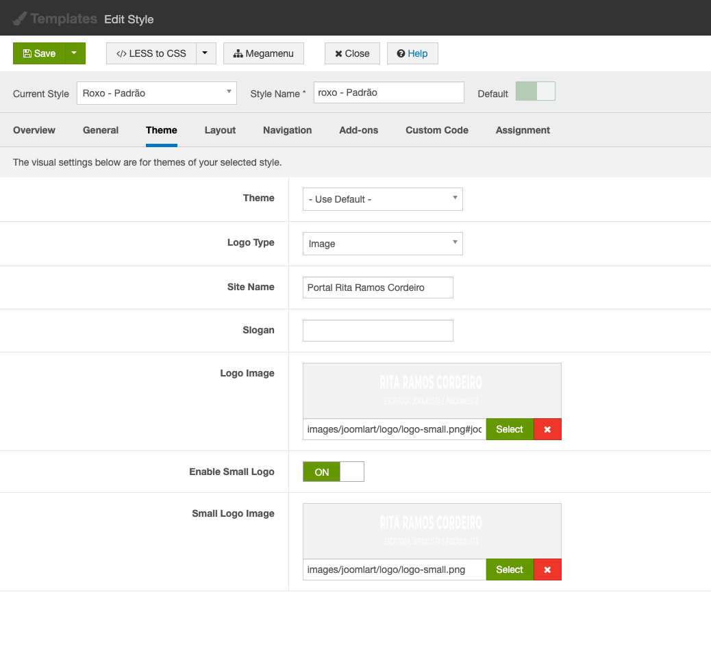Expand the Save options dropdown arrow
The width and height of the screenshot is (711, 666).
coord(75,53)
